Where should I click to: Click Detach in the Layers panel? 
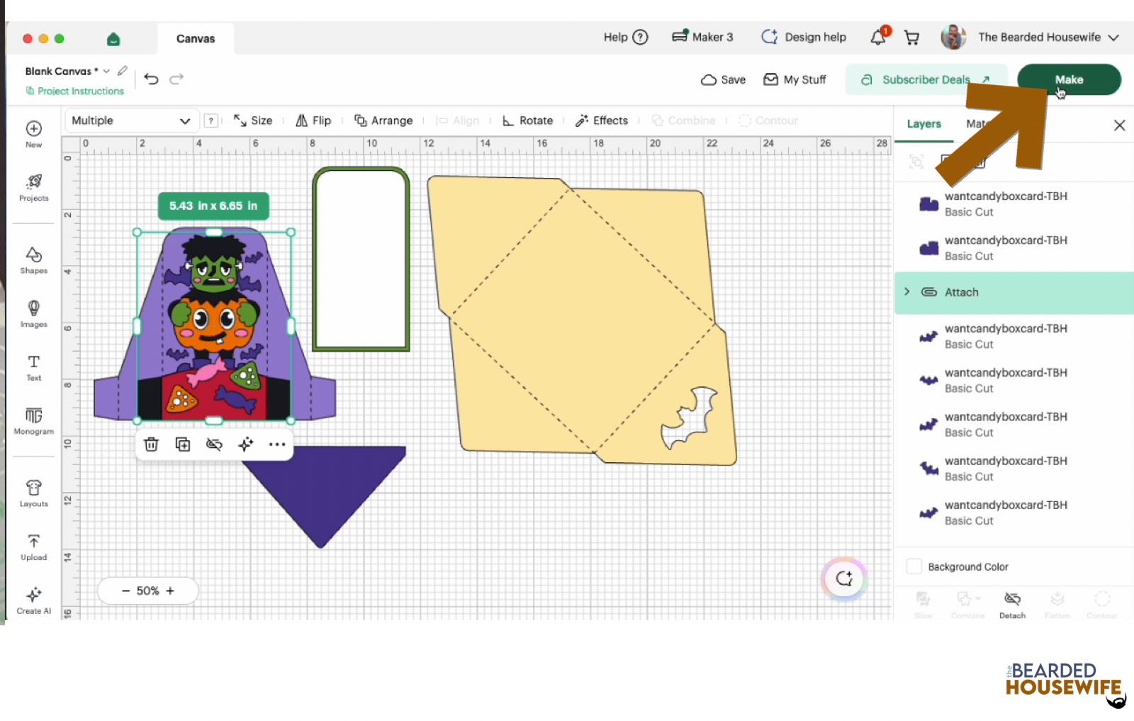point(1012,605)
